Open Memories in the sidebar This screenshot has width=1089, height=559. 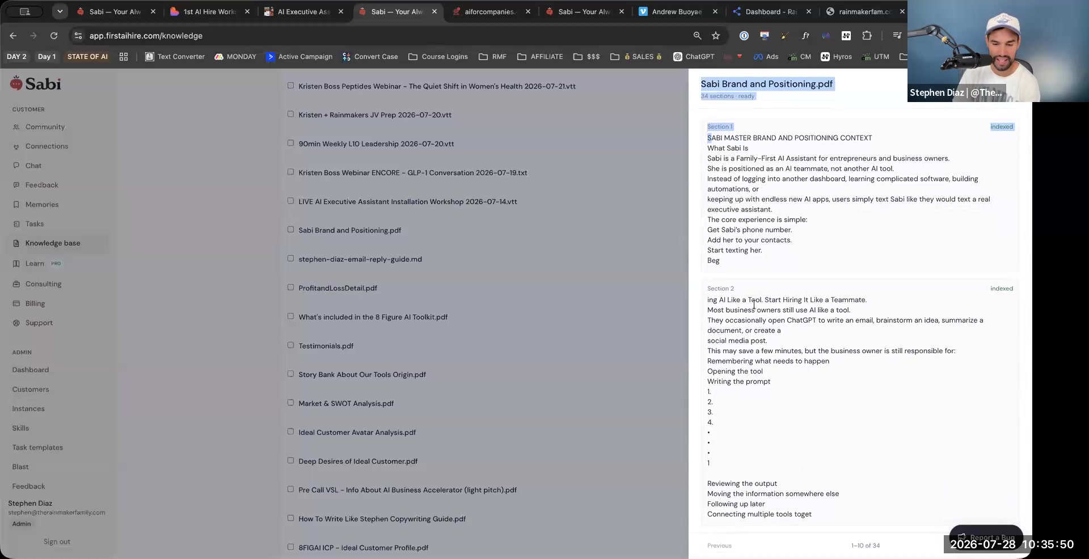click(41, 205)
